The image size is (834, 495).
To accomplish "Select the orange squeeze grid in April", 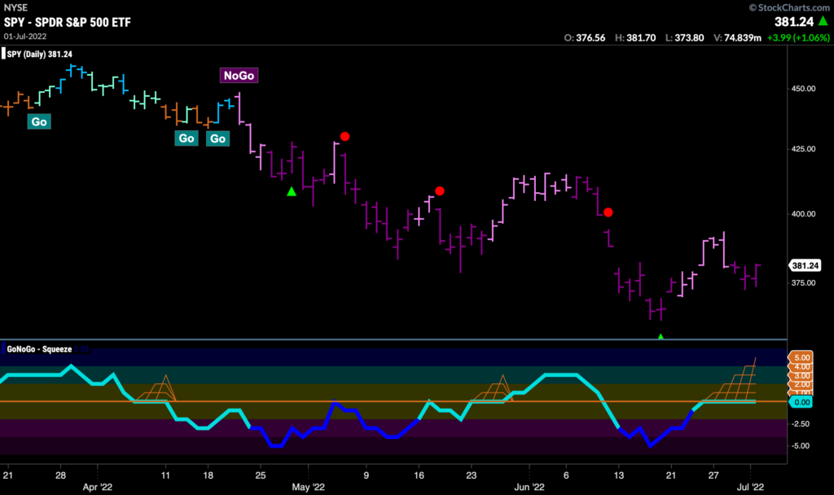I will point(157,389).
